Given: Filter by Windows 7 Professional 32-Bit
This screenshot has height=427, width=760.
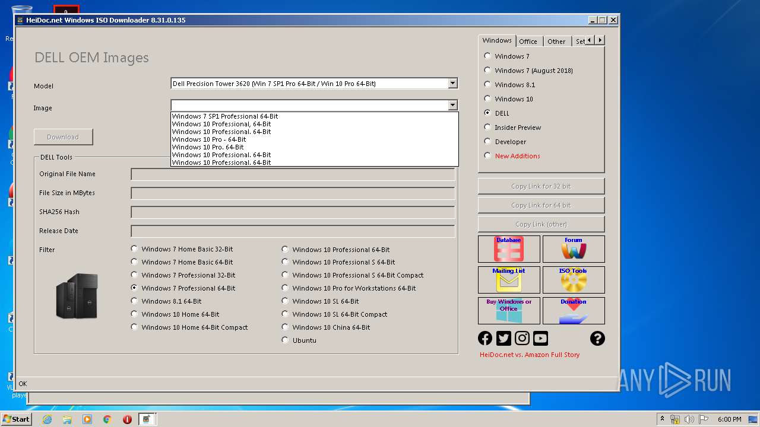Looking at the screenshot, I should coord(134,275).
